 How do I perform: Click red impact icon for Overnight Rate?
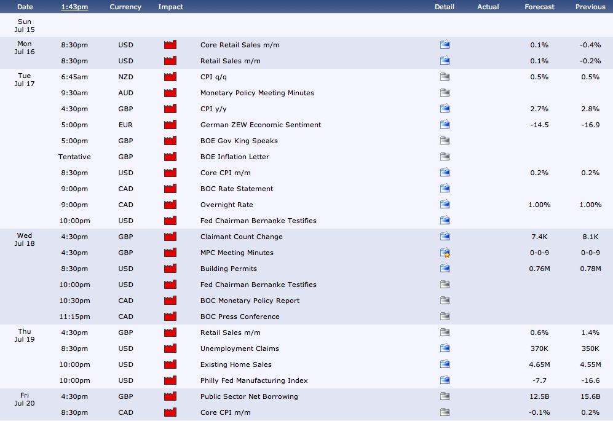(x=170, y=205)
